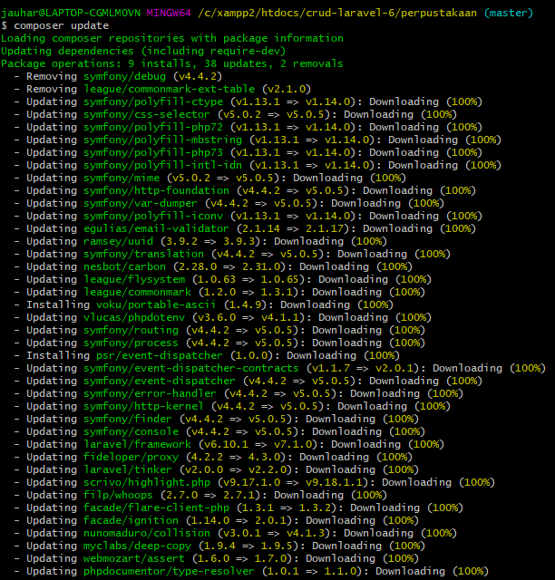Click package name 'phpdocumentor/type-resolver'
555x580 pixels.
tap(169, 570)
